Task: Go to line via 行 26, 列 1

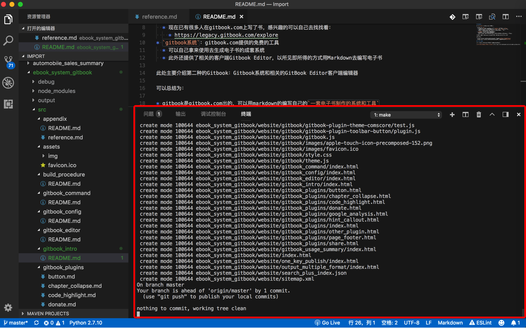Action: [x=362, y=323]
